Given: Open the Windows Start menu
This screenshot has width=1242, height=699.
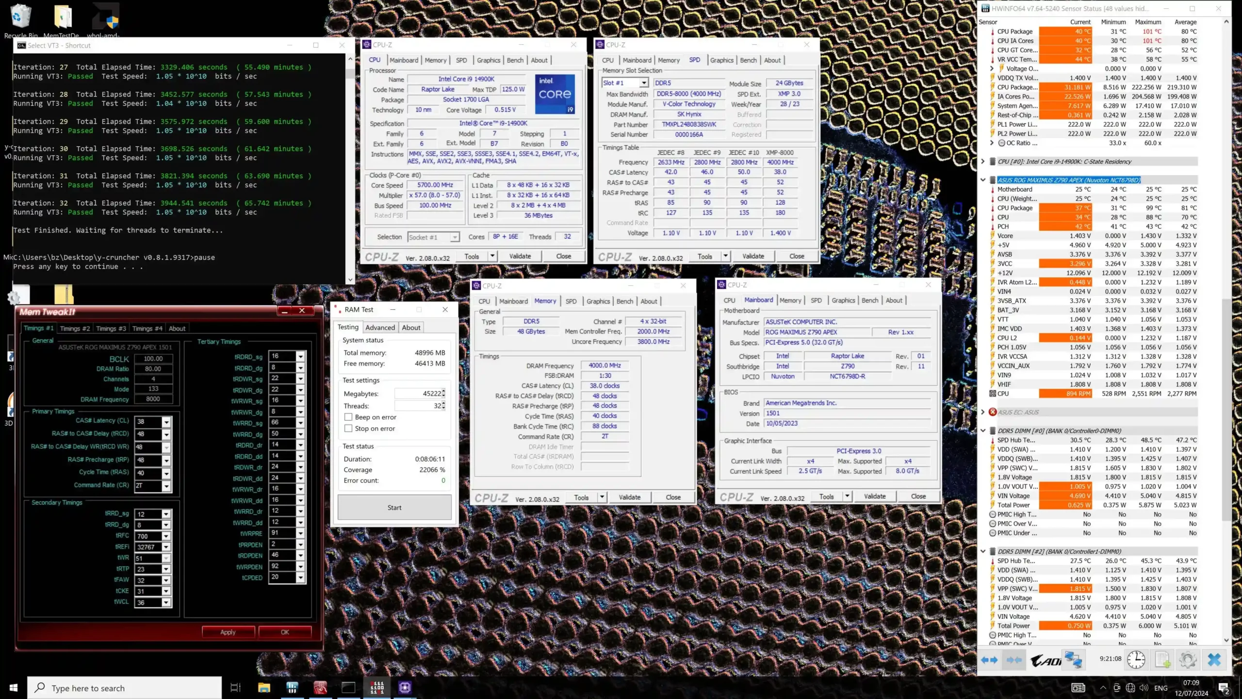Looking at the screenshot, I should point(14,687).
